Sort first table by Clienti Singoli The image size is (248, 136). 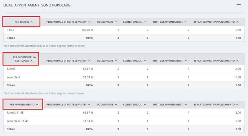(x=135, y=22)
